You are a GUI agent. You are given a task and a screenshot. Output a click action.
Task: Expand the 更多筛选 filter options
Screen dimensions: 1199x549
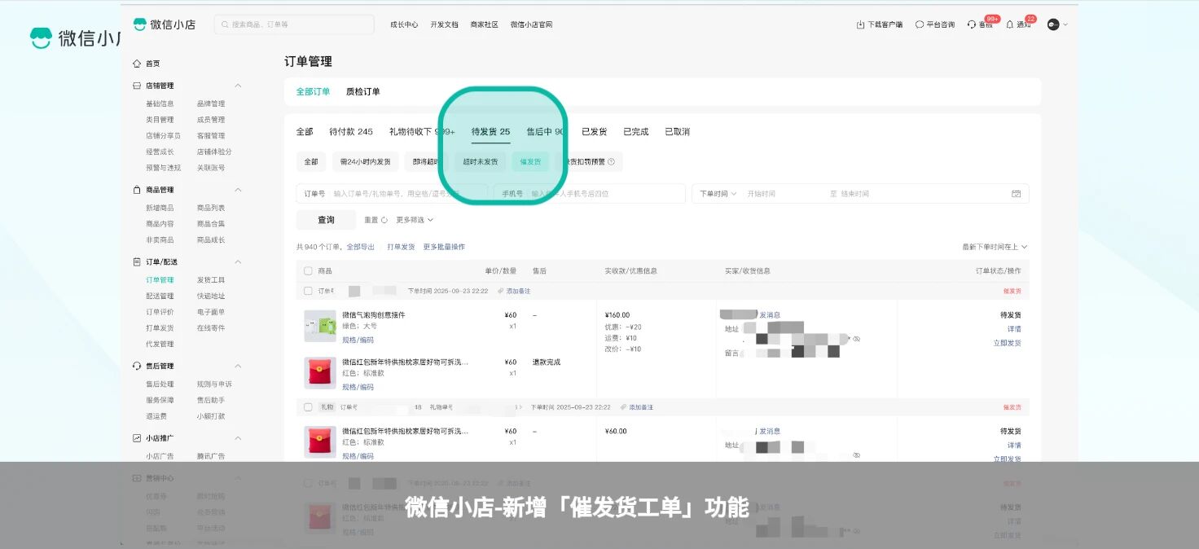click(415, 220)
